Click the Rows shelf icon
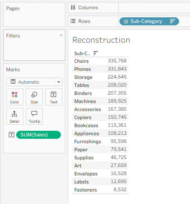 click(x=73, y=21)
